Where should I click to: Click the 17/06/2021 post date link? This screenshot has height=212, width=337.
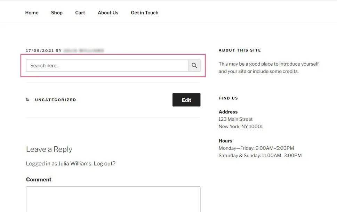40,51
